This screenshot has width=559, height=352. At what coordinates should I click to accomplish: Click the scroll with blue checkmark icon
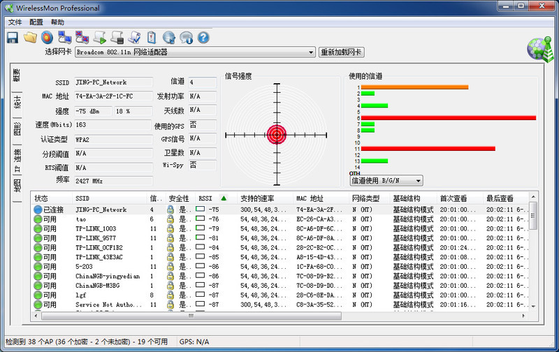point(134,38)
